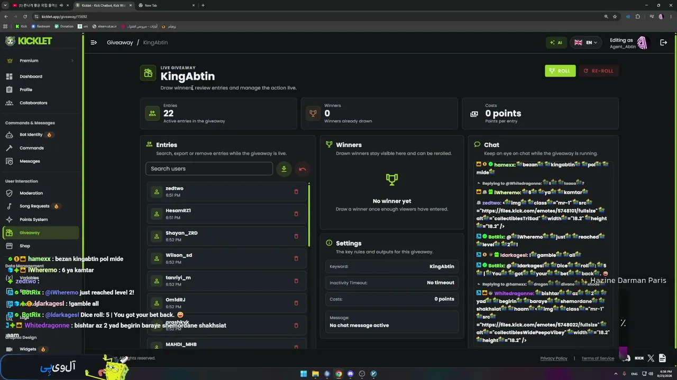Click the green Roll button

(x=560, y=71)
